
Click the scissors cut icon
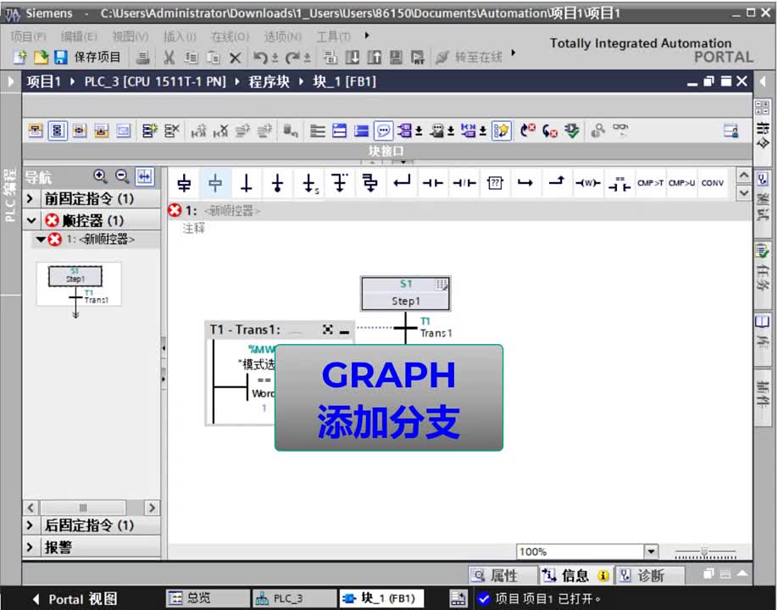169,58
